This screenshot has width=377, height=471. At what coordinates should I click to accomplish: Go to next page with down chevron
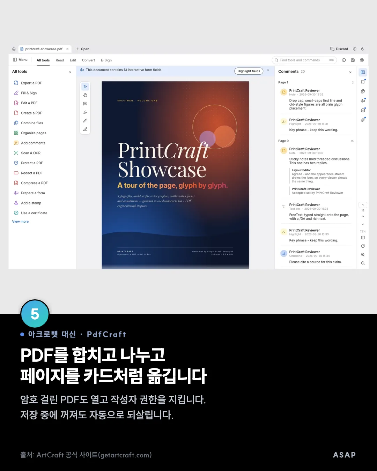click(x=363, y=224)
